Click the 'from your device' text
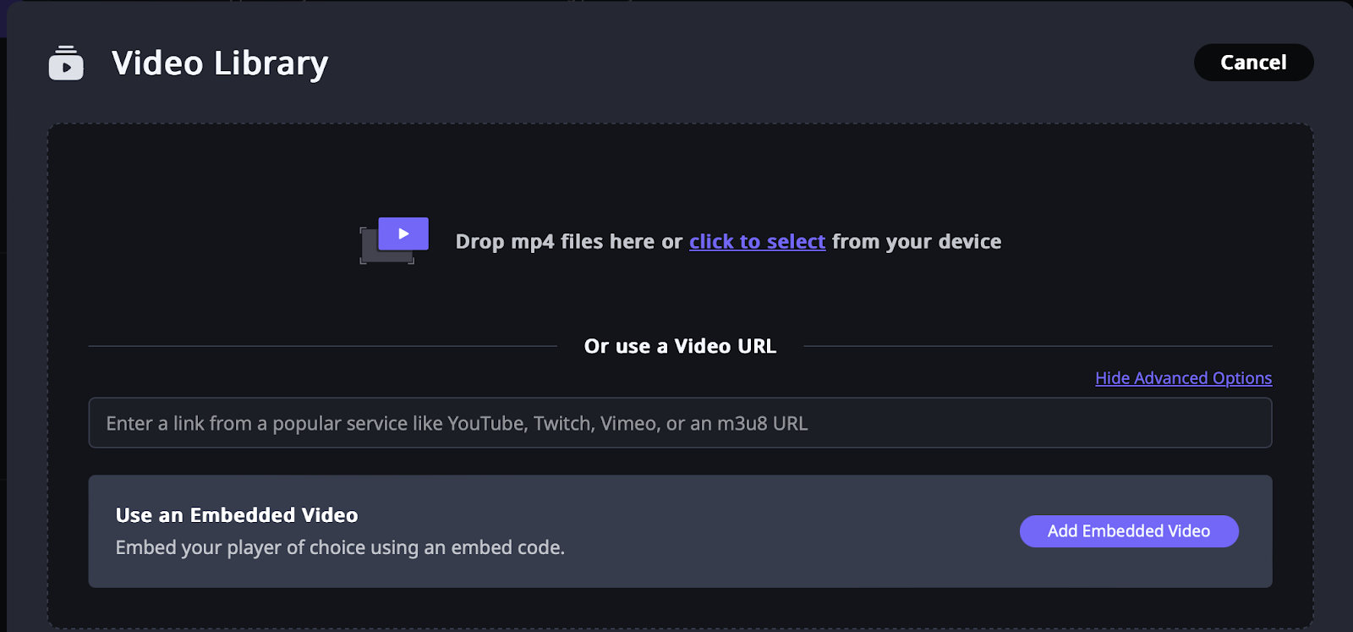This screenshot has height=632, width=1353. click(x=917, y=242)
